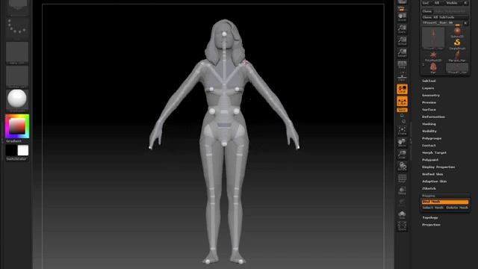This screenshot has width=478, height=269.
Task: Open the Visibility section
Action: click(429, 132)
